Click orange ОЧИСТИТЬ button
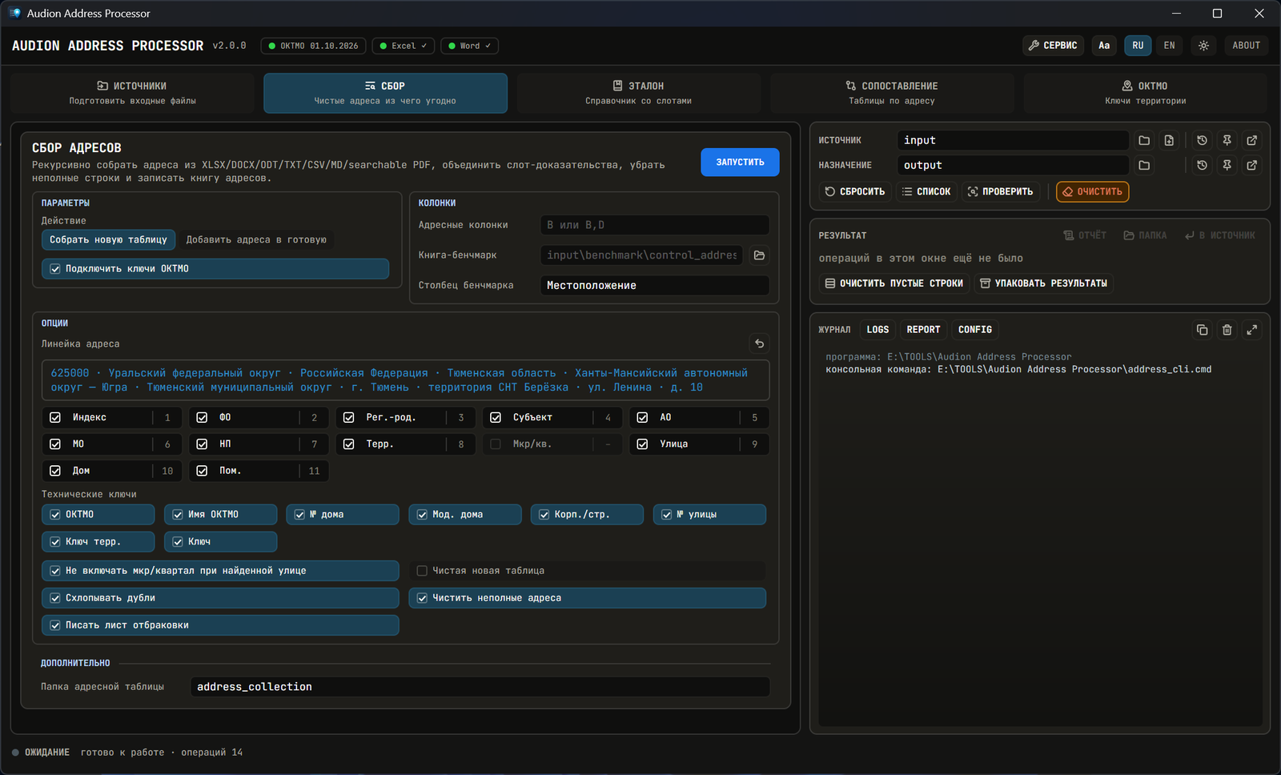Screen dimensions: 1281x775 1093,191
